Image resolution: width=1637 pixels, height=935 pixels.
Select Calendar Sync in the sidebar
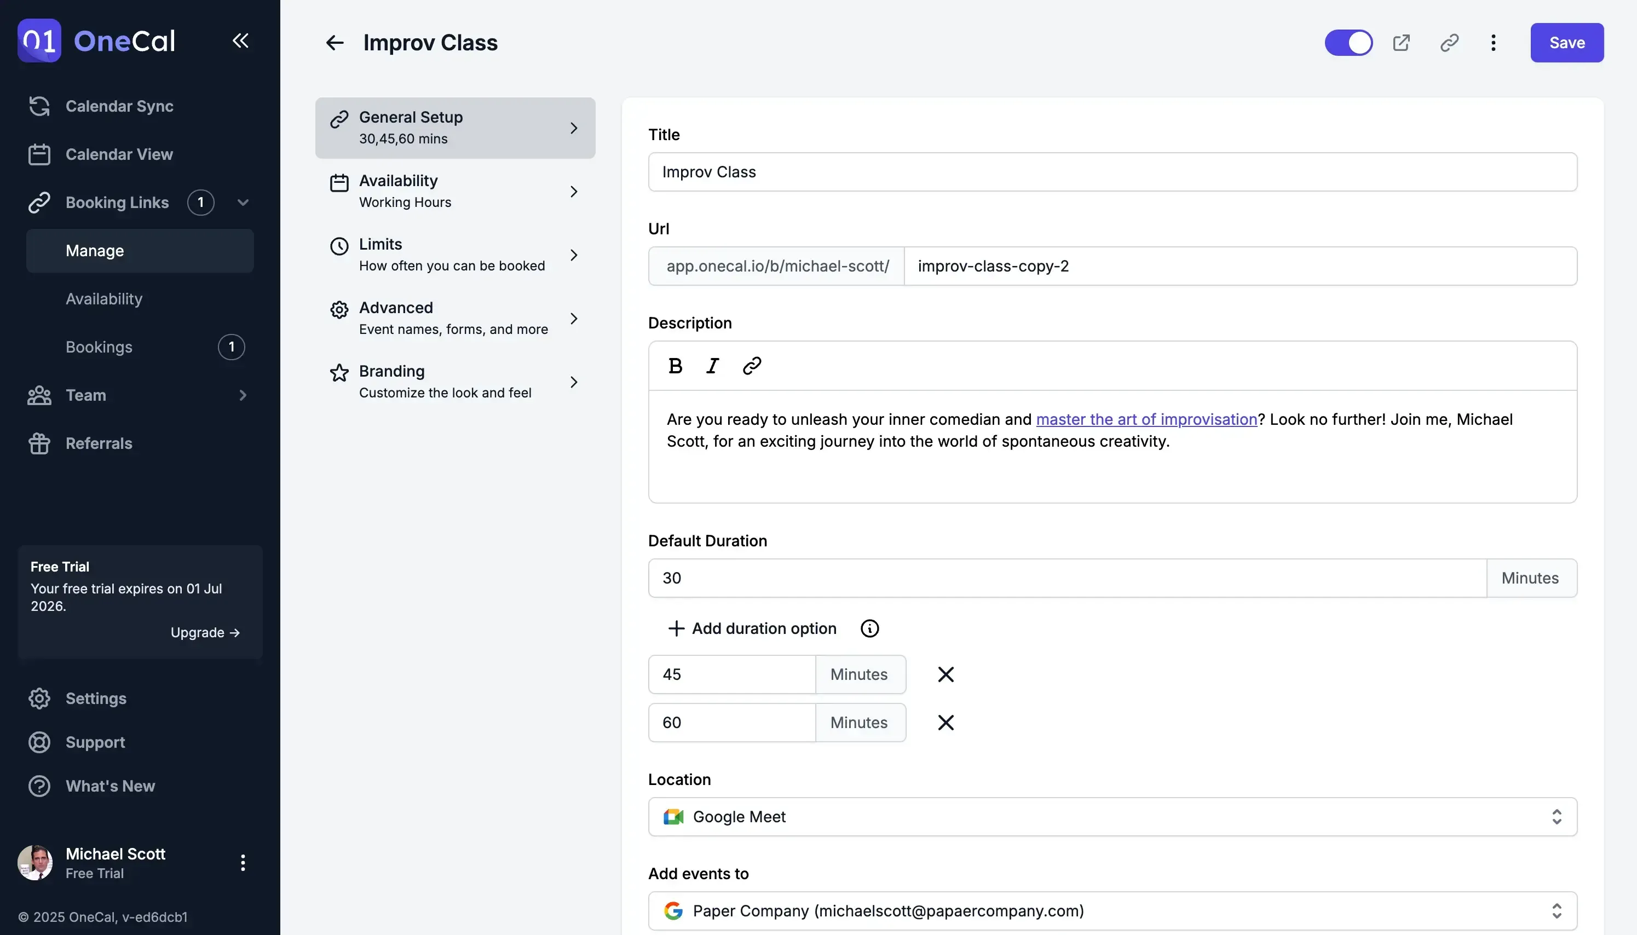(x=119, y=106)
